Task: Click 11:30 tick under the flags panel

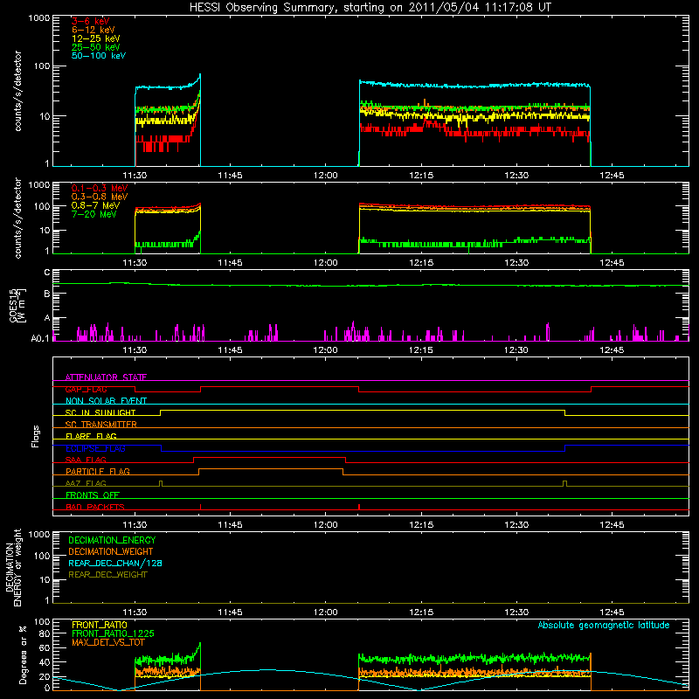Action: pos(135,525)
